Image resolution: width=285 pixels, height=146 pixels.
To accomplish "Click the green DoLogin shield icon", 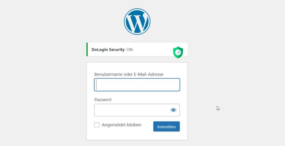I will point(178,52).
